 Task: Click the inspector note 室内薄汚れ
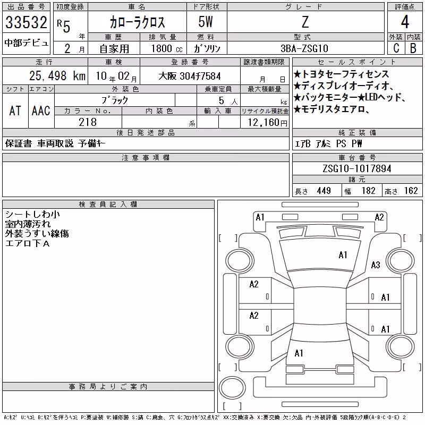pyautogui.click(x=28, y=224)
